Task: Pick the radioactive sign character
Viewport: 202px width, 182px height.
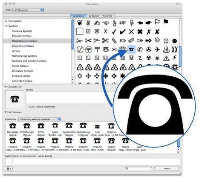Action: 149,58
